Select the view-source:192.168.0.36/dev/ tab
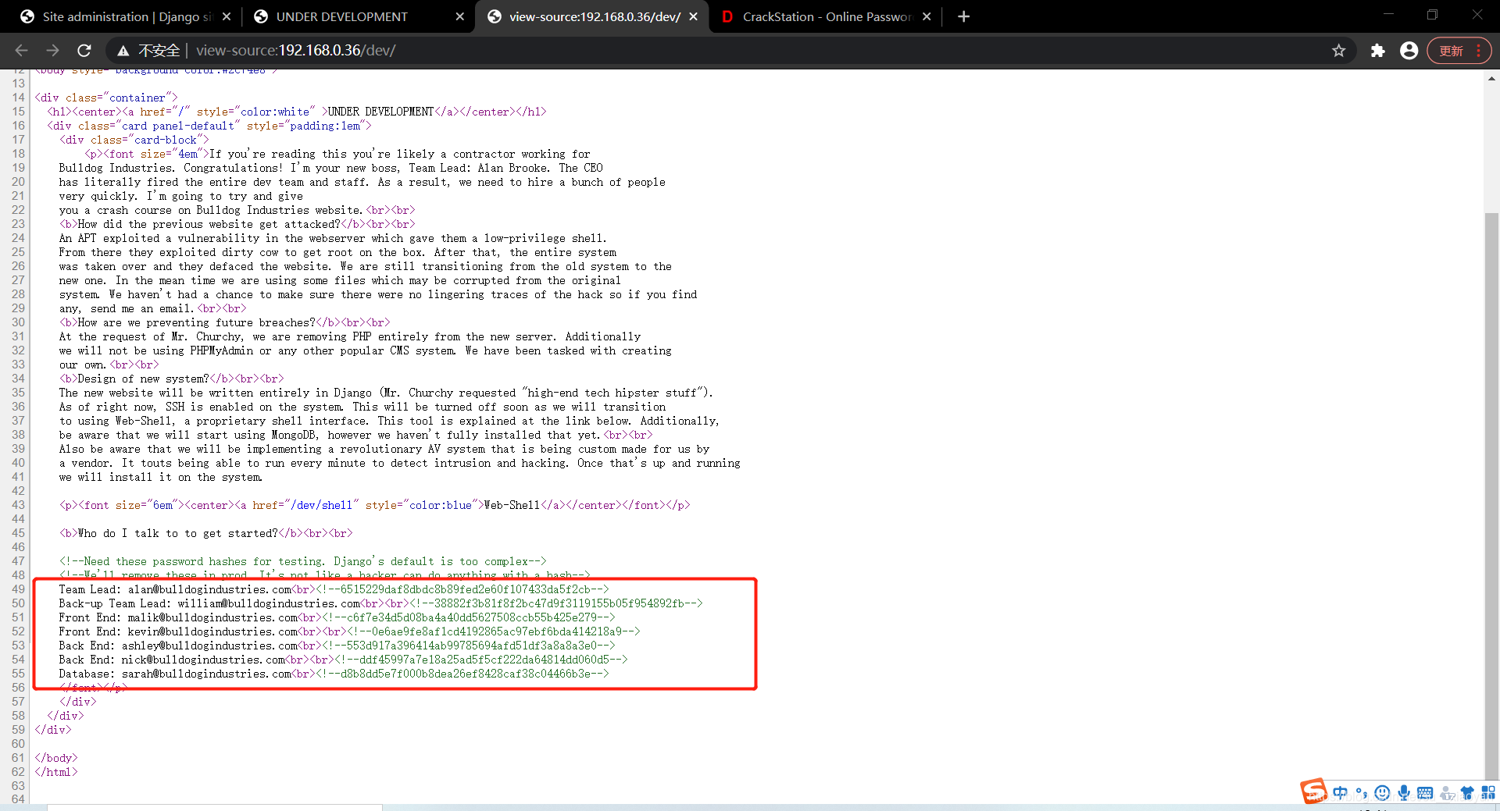This screenshot has width=1500, height=811. click(592, 16)
